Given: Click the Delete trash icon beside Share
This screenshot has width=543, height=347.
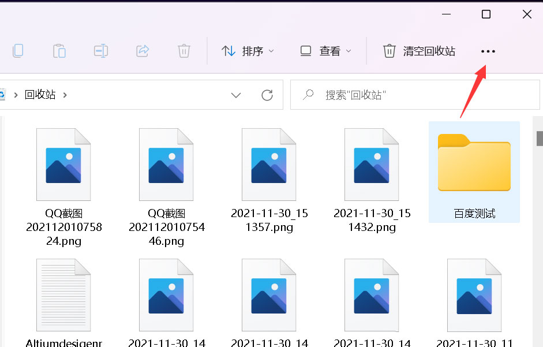Looking at the screenshot, I should click(184, 51).
